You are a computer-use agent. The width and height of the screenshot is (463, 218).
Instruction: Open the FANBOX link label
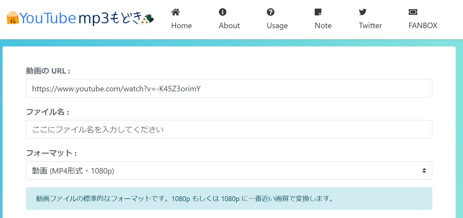tap(423, 26)
